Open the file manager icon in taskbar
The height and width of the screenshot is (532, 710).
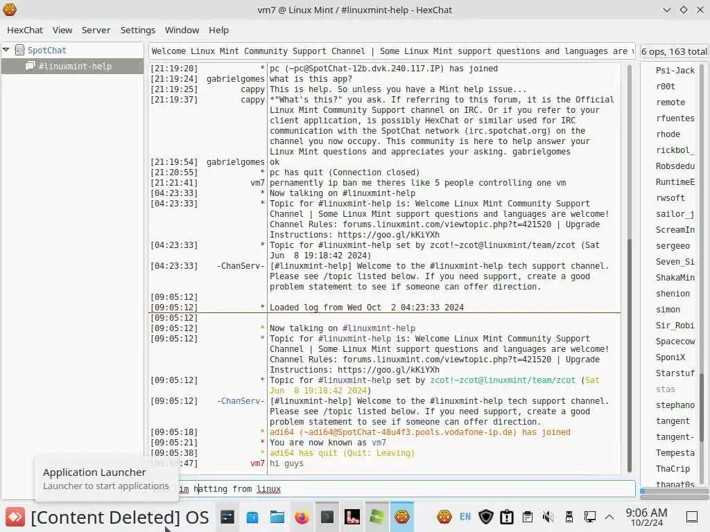point(277,517)
